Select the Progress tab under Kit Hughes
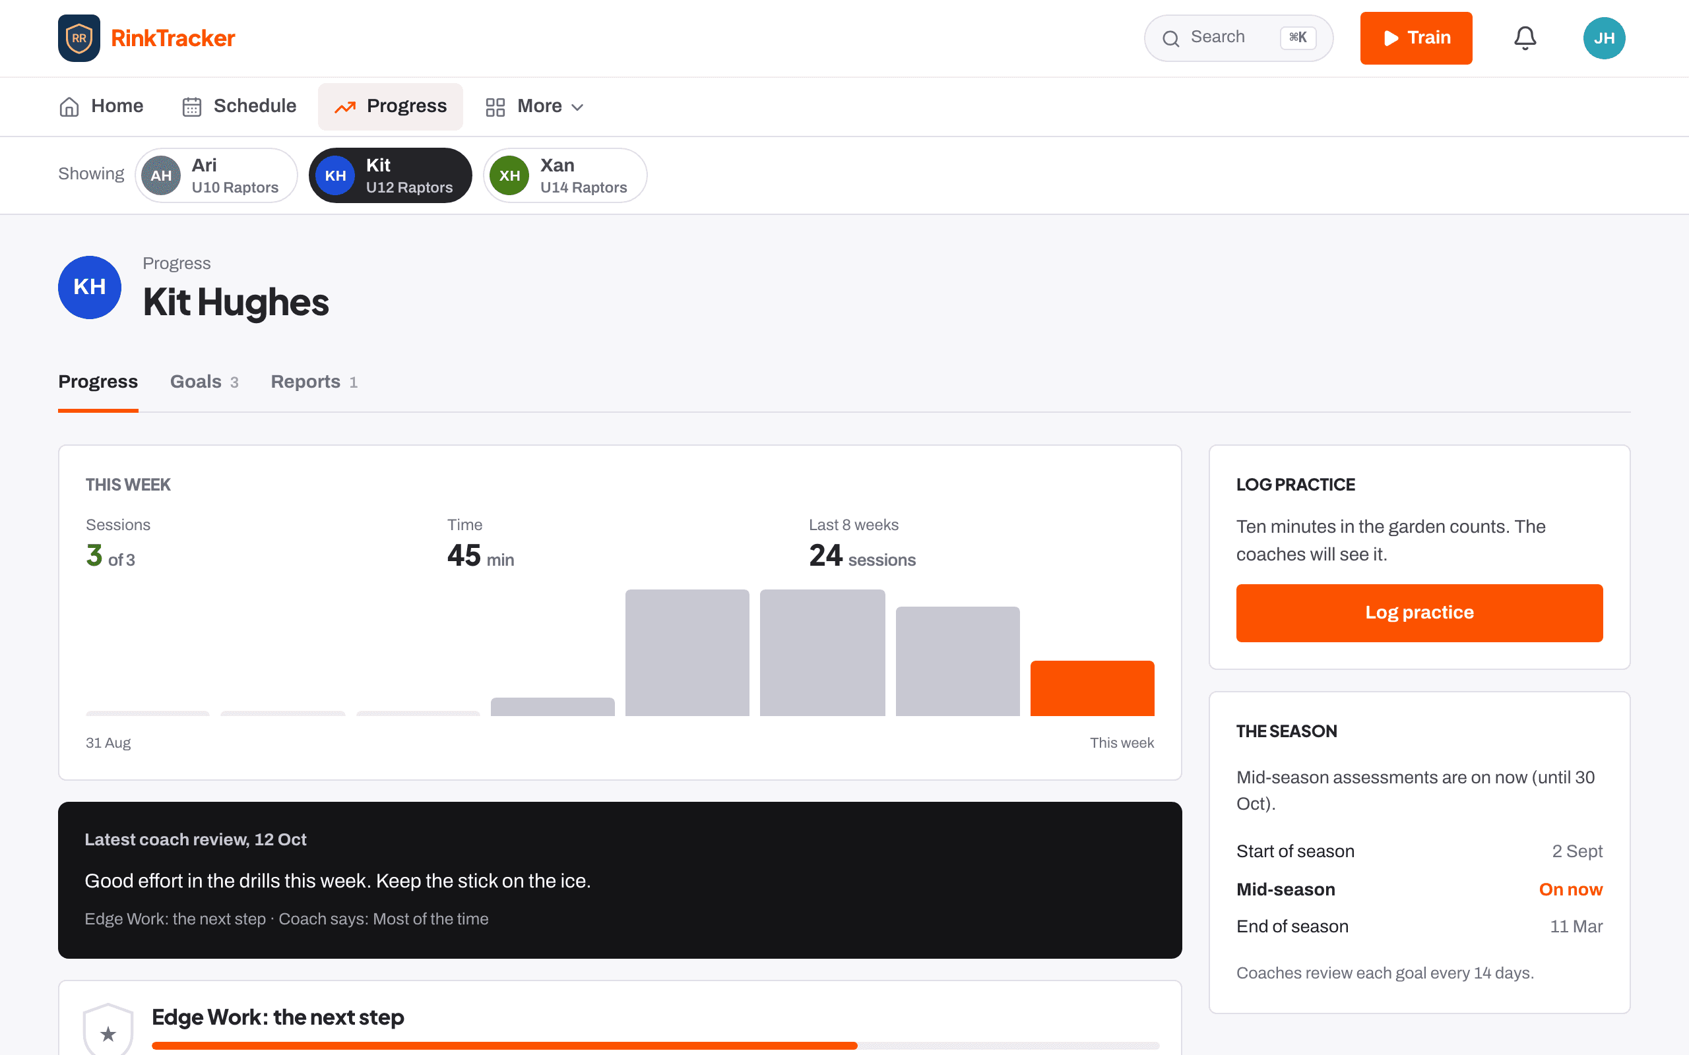The height and width of the screenshot is (1055, 1689). tap(98, 382)
